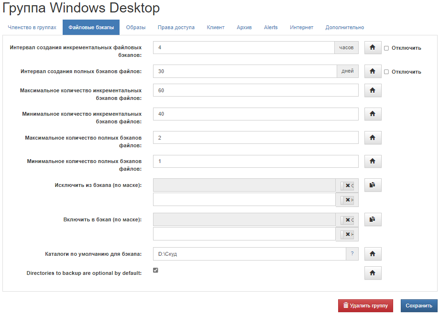The height and width of the screenshot is (316, 440).
Task: Click home icon for default backup directories
Action: pyautogui.click(x=373, y=254)
